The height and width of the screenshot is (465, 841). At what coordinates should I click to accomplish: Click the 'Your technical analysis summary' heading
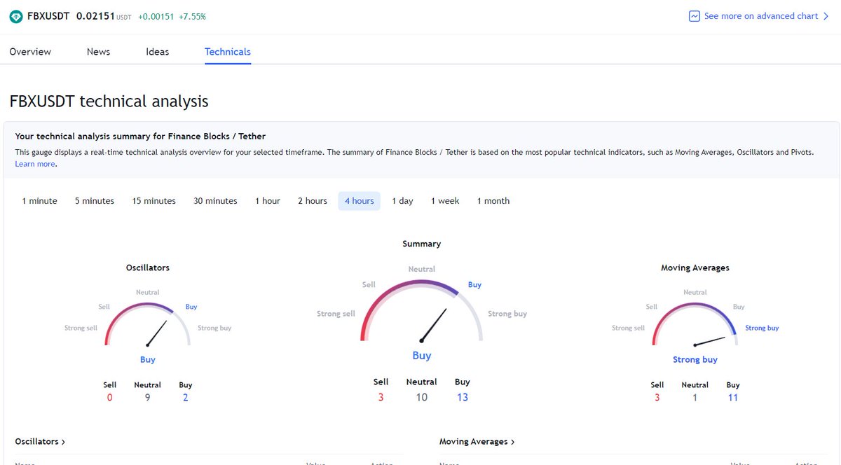pos(140,136)
